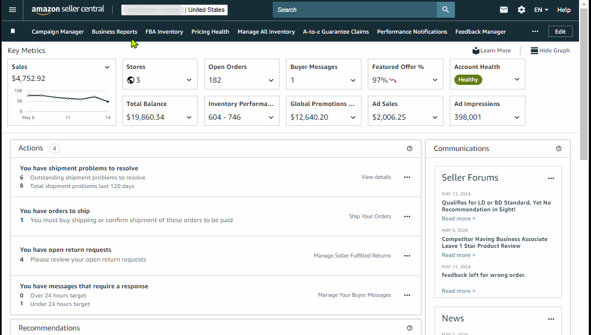591x335 pixels.
Task: Expand the Ad Sales chevron
Action: (x=435, y=117)
